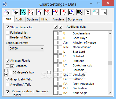Toggle the first unchecked box before Statistics

[8, 66]
